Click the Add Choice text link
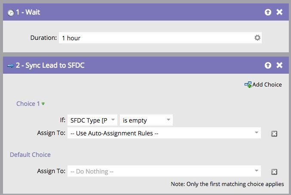 tap(267, 84)
